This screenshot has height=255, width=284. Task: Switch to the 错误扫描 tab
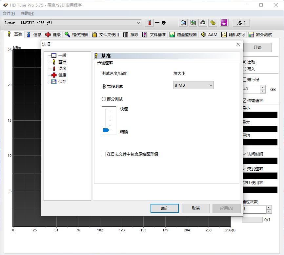coord(76,34)
